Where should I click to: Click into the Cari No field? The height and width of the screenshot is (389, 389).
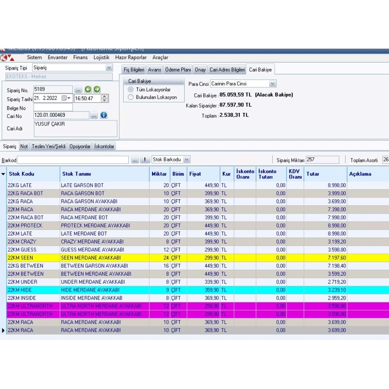pos(61,115)
